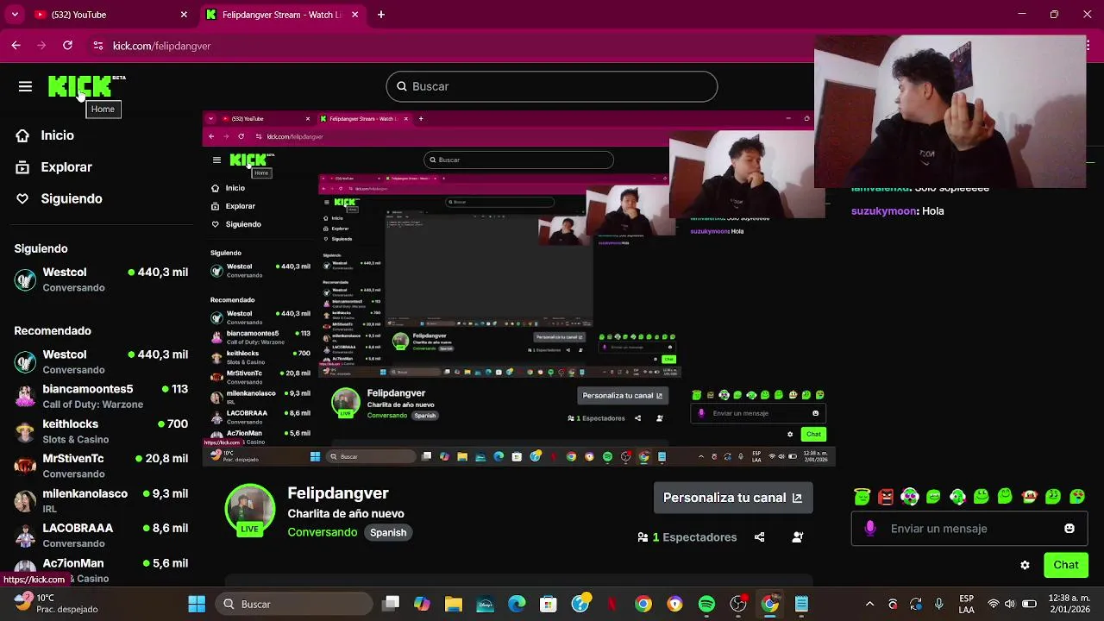Open Westcol channel under Siguiendo heading

pyautogui.click(x=102, y=279)
